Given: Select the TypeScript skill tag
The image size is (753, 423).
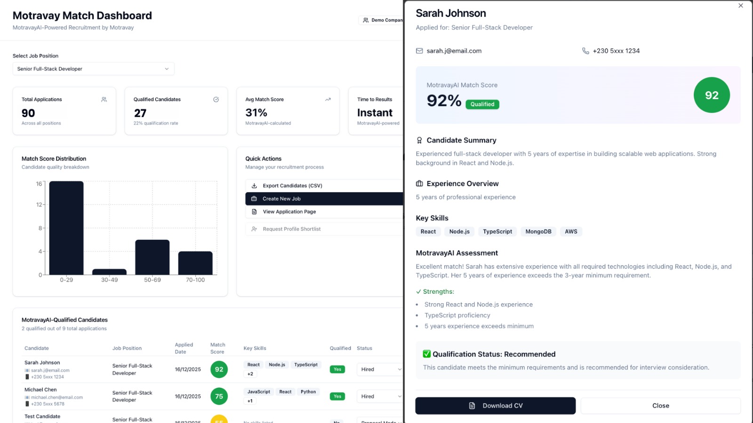Looking at the screenshot, I should (497, 231).
